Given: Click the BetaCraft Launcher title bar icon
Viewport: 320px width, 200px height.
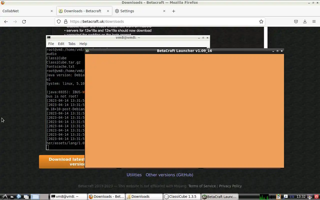Looking at the screenshot, I should pos(87,51).
